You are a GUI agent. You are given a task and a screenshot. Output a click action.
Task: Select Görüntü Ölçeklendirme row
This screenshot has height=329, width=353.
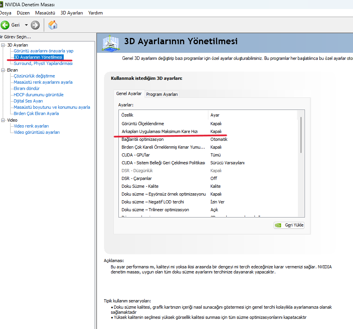click(208, 124)
